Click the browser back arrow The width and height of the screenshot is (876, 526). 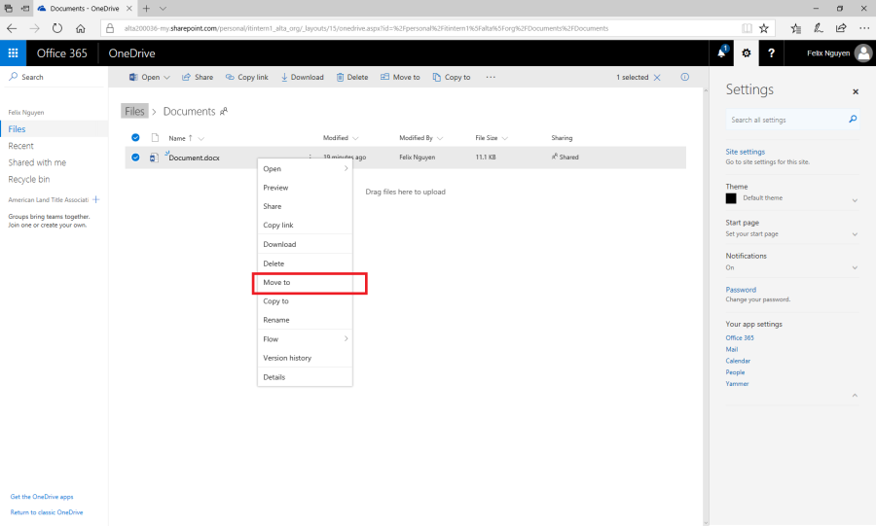pos(12,28)
